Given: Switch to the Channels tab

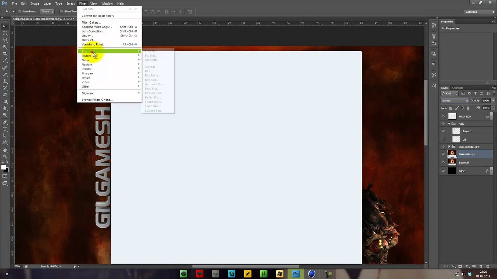Looking at the screenshot, I should [457, 88].
